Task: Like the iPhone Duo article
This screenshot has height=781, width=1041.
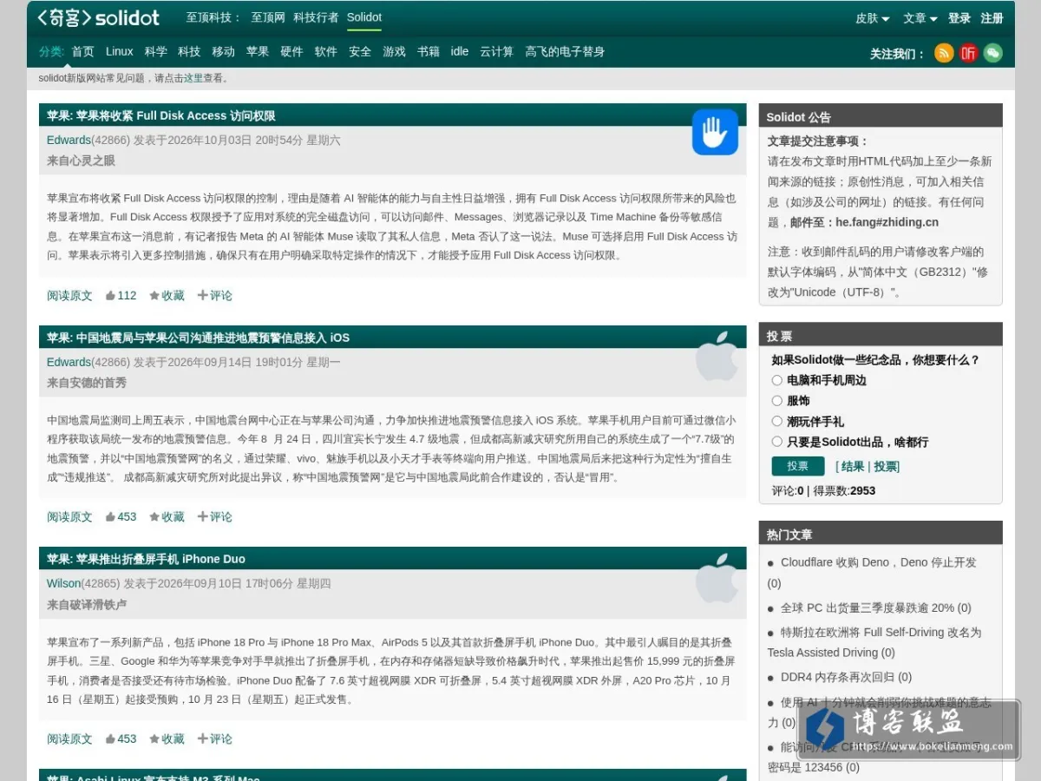Action: tap(121, 738)
